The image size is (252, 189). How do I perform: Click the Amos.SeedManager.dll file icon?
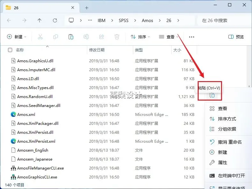tap(13, 105)
